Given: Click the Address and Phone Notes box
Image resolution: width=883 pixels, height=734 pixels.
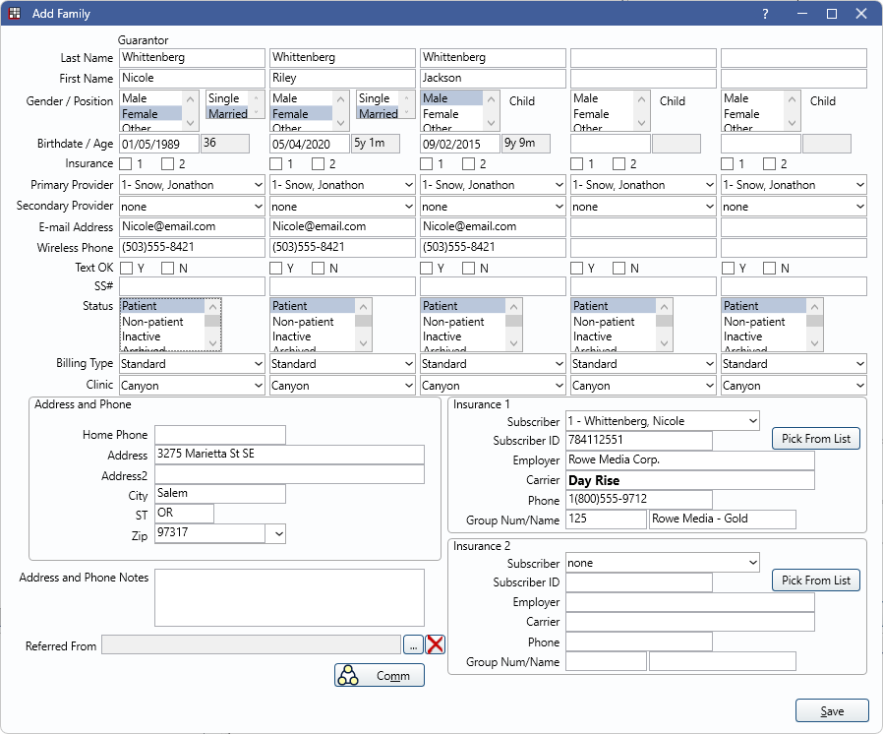Looking at the screenshot, I should pyautogui.click(x=288, y=597).
